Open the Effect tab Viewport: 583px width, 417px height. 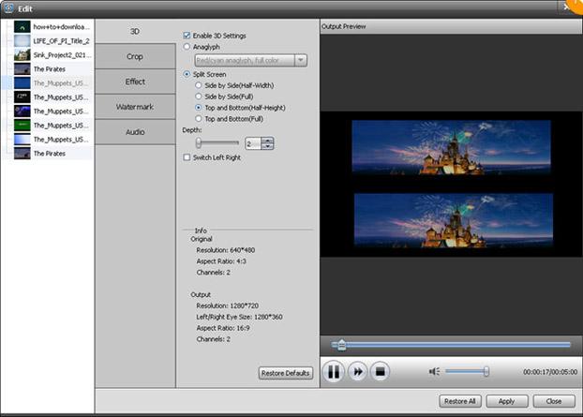tap(135, 82)
